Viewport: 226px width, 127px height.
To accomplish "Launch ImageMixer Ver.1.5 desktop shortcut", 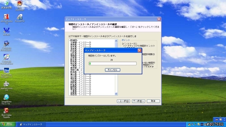I will tap(6, 99).
